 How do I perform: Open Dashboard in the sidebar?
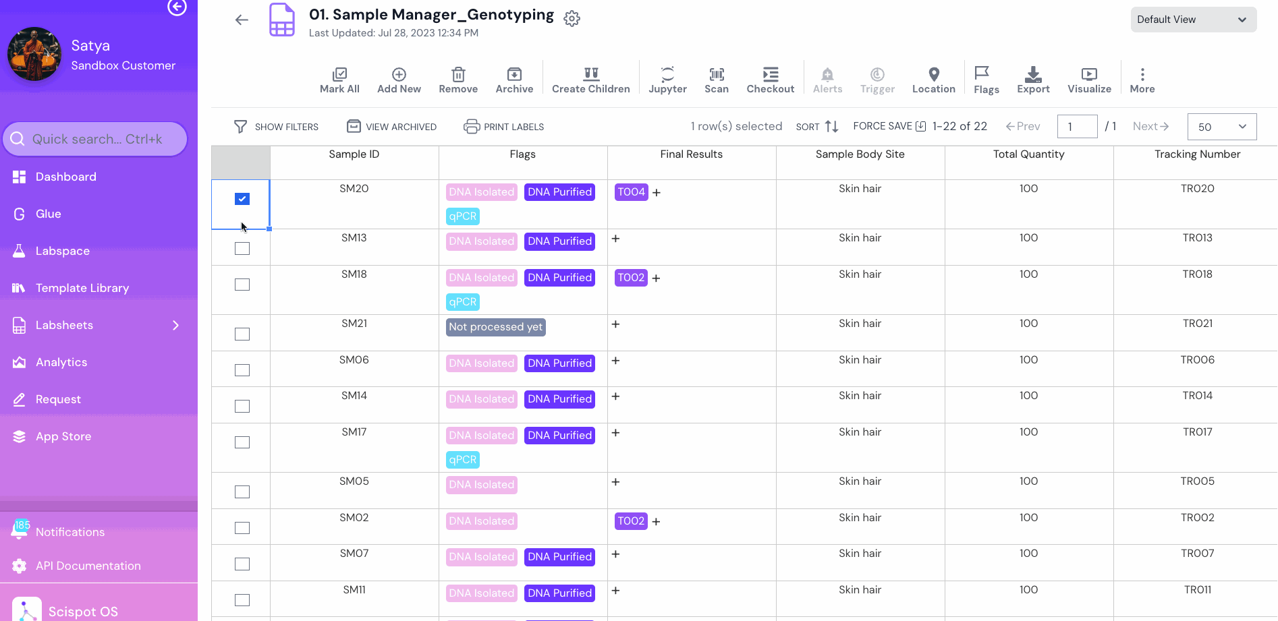(x=65, y=177)
